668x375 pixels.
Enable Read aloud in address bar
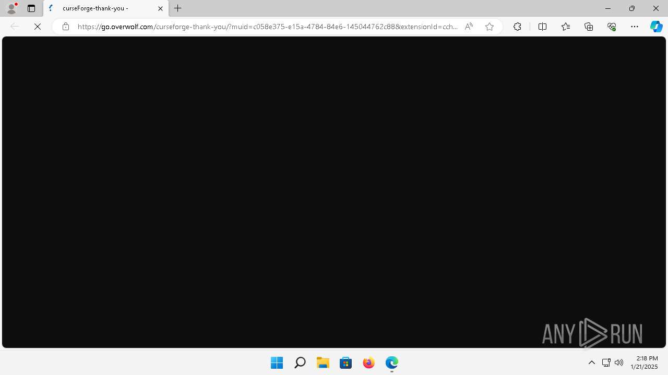[469, 27]
